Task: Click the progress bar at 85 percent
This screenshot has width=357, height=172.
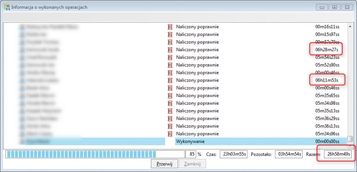Action: 95,154
